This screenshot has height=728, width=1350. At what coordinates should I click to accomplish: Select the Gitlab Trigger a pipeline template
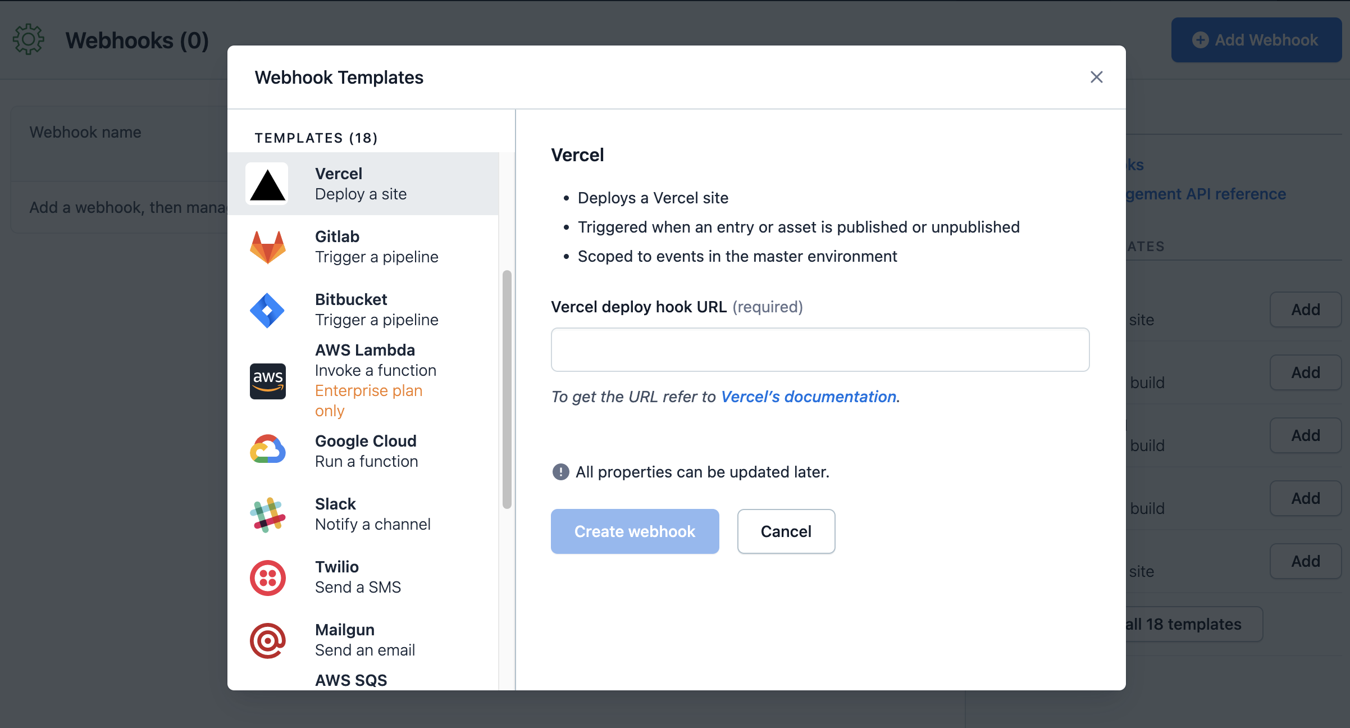click(376, 247)
